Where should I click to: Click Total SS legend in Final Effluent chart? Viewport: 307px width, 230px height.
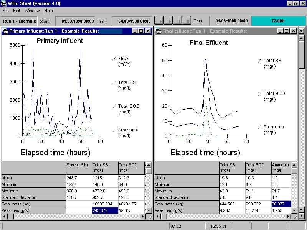pyautogui.click(x=270, y=63)
